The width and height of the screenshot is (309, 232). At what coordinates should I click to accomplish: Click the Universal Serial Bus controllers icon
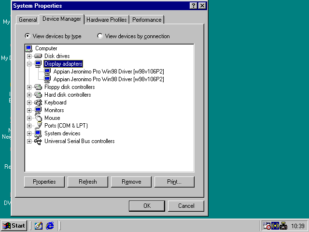click(38, 141)
